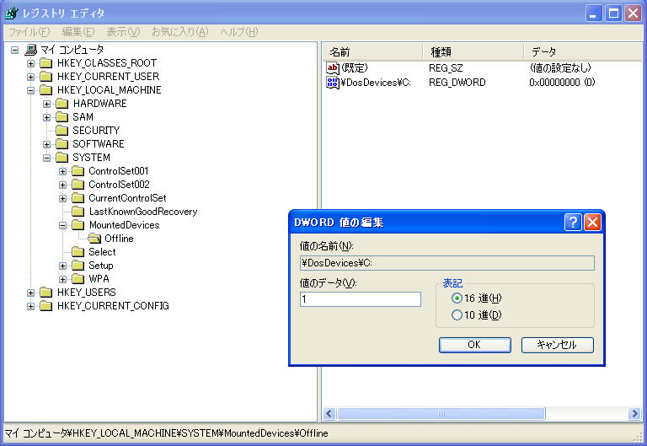Open the ヘルプ(H) menu
Screen dimensions: 647x446
coord(239,32)
